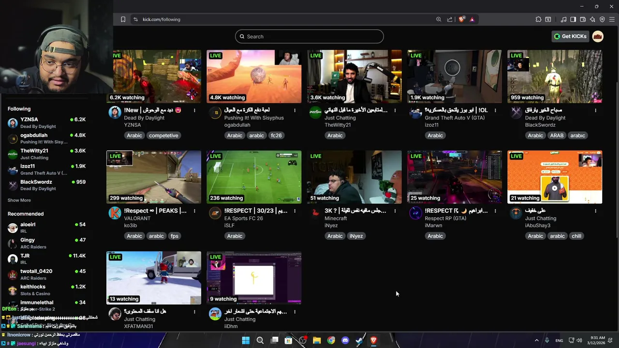The image size is (619, 348).
Task: Open three-dot menu on ogabdullah stream card
Action: click(295, 110)
